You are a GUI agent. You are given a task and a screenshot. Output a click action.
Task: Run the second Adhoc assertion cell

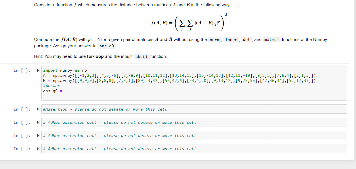pos(38,135)
